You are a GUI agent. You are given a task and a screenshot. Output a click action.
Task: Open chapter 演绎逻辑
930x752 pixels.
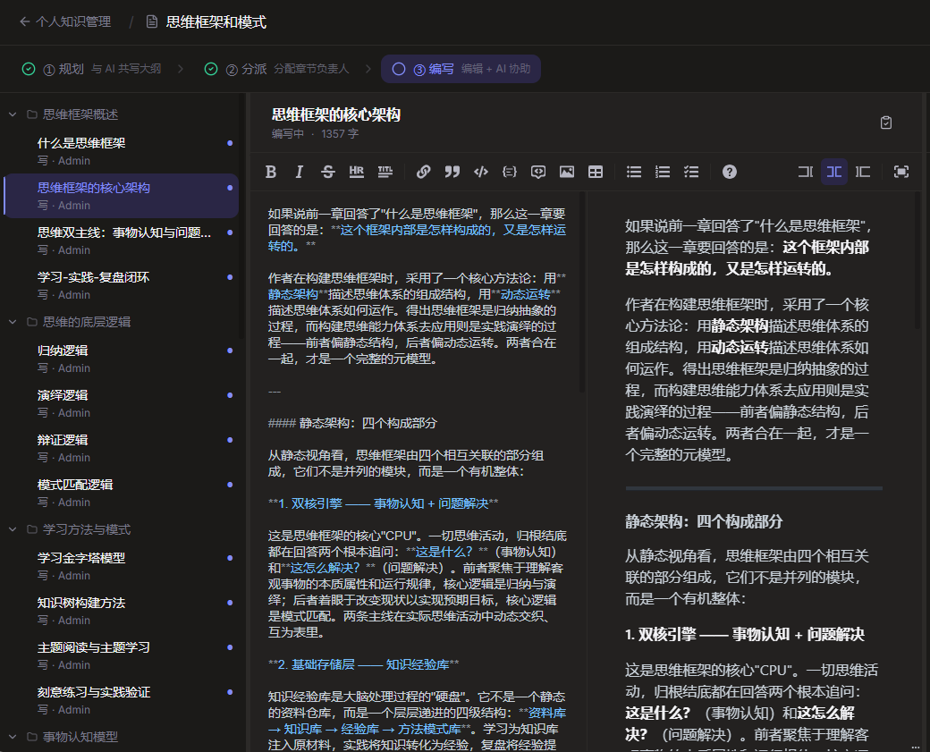click(x=121, y=403)
